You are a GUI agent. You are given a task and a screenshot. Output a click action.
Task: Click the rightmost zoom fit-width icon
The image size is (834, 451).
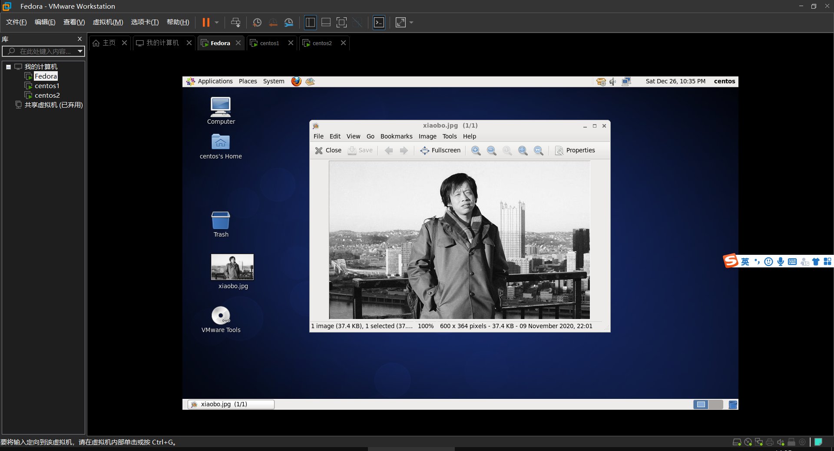pos(539,150)
